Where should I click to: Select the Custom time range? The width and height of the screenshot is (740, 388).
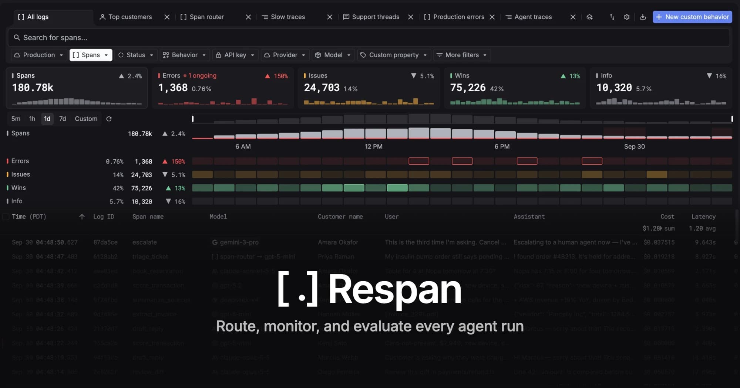(x=86, y=119)
